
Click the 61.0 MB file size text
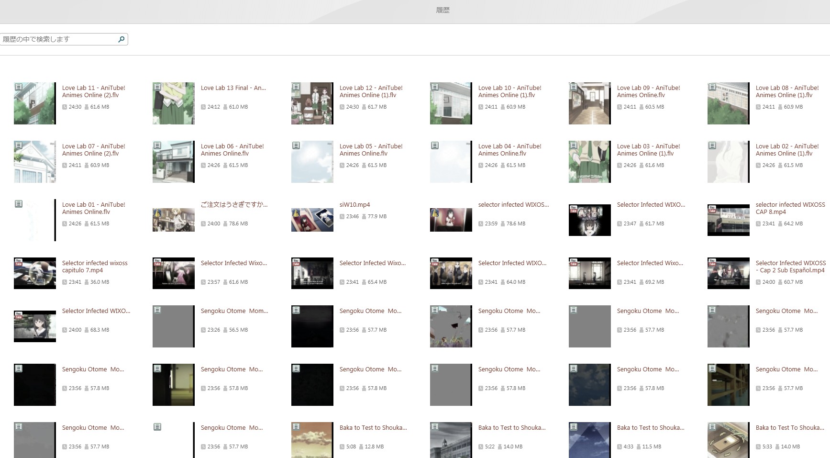239,107
